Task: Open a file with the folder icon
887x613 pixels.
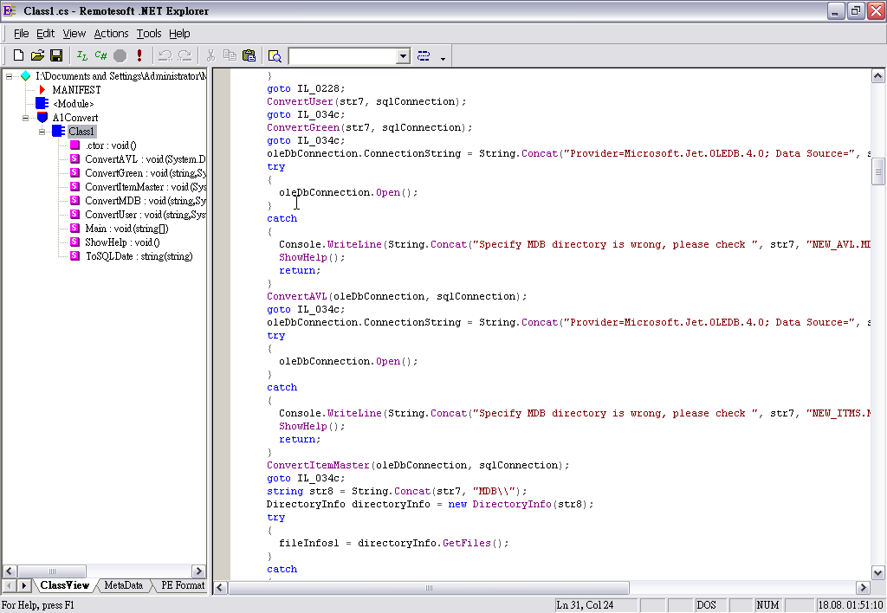Action: 37,55
